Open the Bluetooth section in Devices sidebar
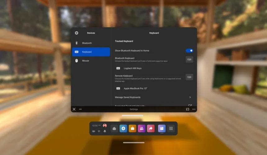Screen dimensions: 267x155 point(91,43)
